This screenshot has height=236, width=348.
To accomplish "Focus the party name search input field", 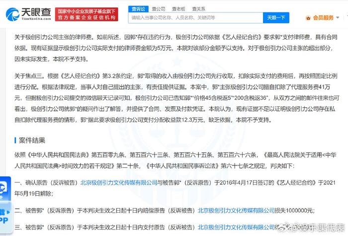I will (x=196, y=18).
